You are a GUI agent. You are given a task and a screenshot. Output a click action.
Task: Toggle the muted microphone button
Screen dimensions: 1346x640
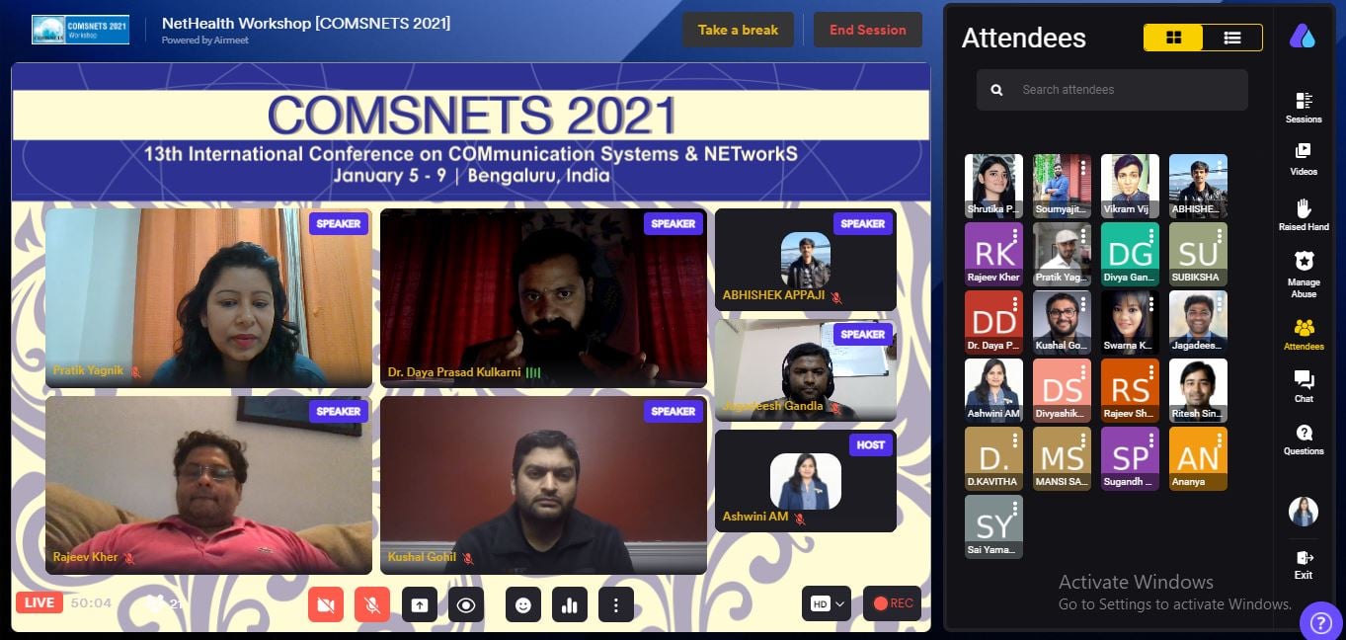pos(372,604)
